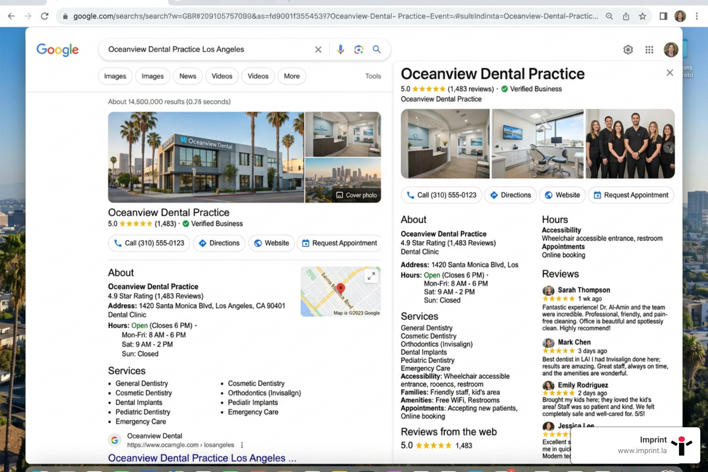This screenshot has height=472, width=708.
Task: Activate voice search with the microphone icon
Action: point(340,49)
